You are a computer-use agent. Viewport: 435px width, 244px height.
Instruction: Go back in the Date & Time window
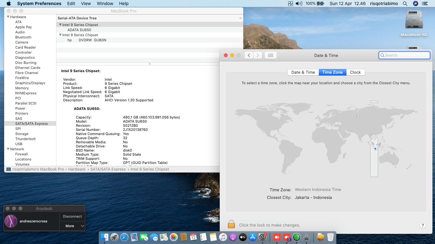click(249, 55)
